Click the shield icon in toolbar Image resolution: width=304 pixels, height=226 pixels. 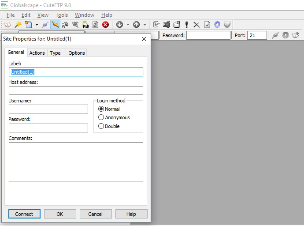227,25
